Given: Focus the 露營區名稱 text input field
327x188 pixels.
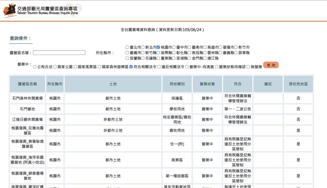Looking at the screenshot, I should [59, 53].
